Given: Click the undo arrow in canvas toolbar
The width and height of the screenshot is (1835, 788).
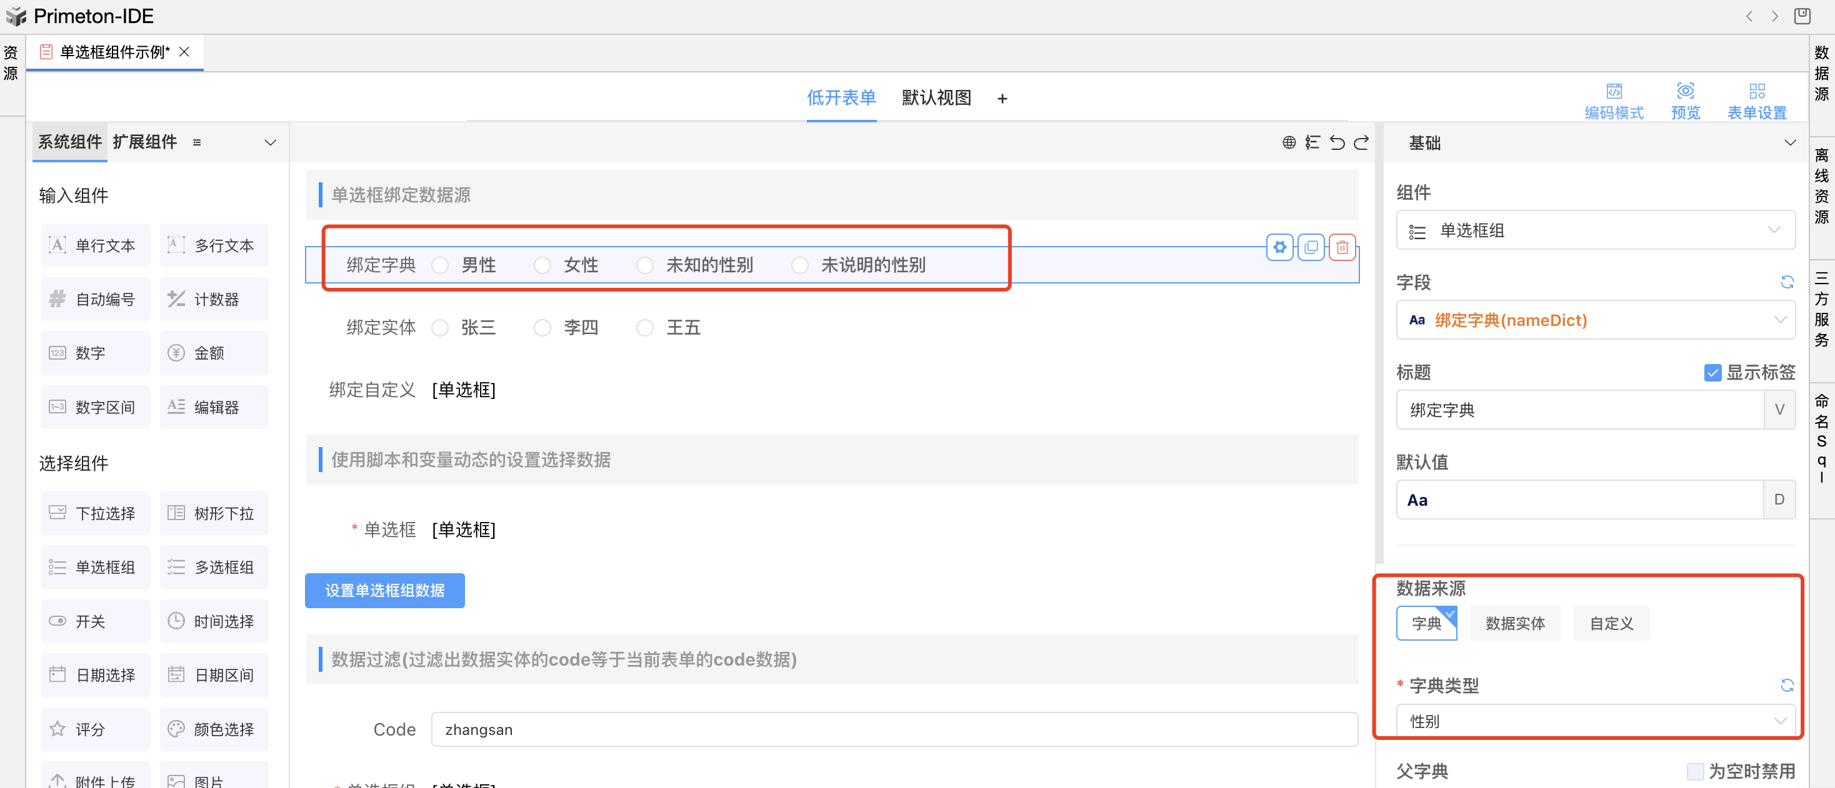Looking at the screenshot, I should pyautogui.click(x=1337, y=143).
